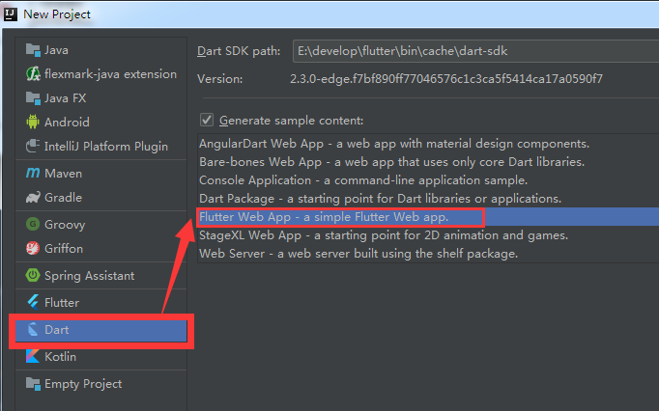Click the Dart SDK path input field
This screenshot has width=659, height=411.
[475, 51]
